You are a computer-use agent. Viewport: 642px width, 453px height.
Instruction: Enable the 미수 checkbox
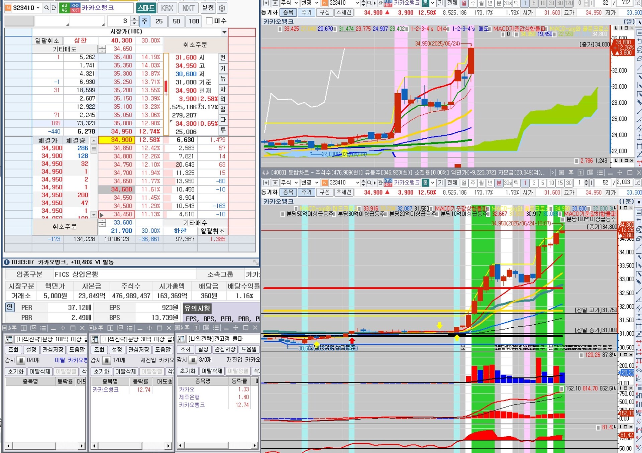pos(209,21)
